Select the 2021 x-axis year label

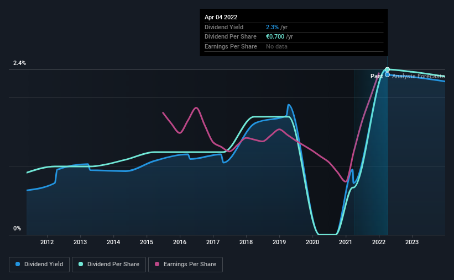click(346, 242)
